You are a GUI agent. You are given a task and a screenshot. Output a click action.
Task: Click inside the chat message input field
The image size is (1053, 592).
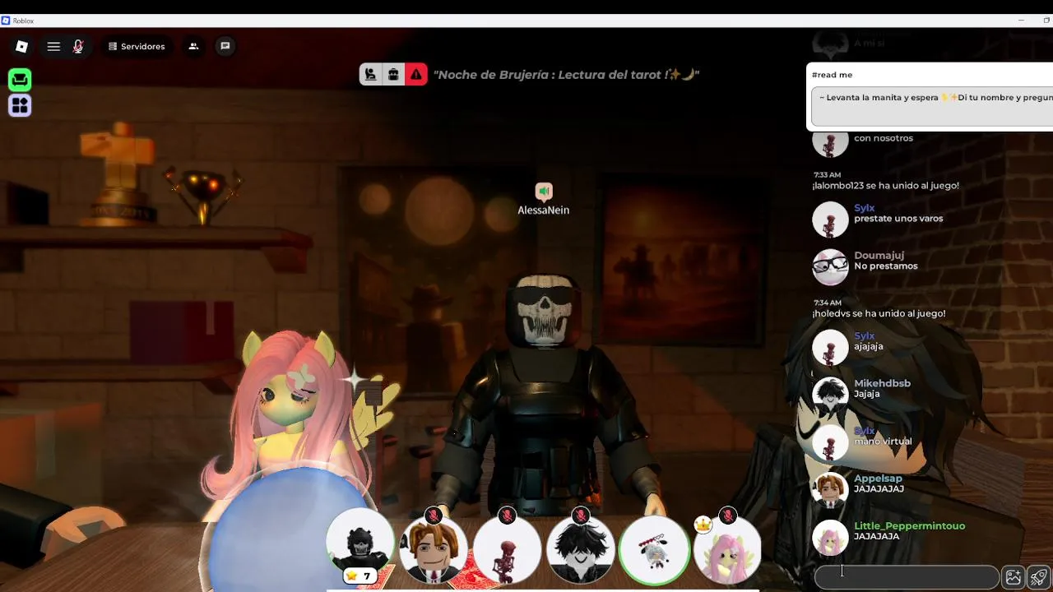coord(906,577)
